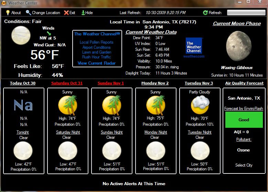Click View Current Radar link
Image resolution: width=268 pixels, height=192 pixels.
coord(96,63)
